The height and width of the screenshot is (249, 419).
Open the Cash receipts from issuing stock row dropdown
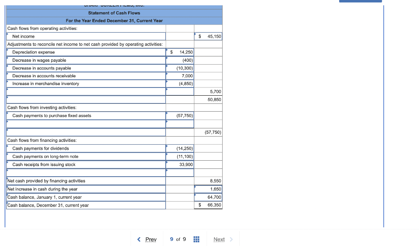[x=167, y=163]
